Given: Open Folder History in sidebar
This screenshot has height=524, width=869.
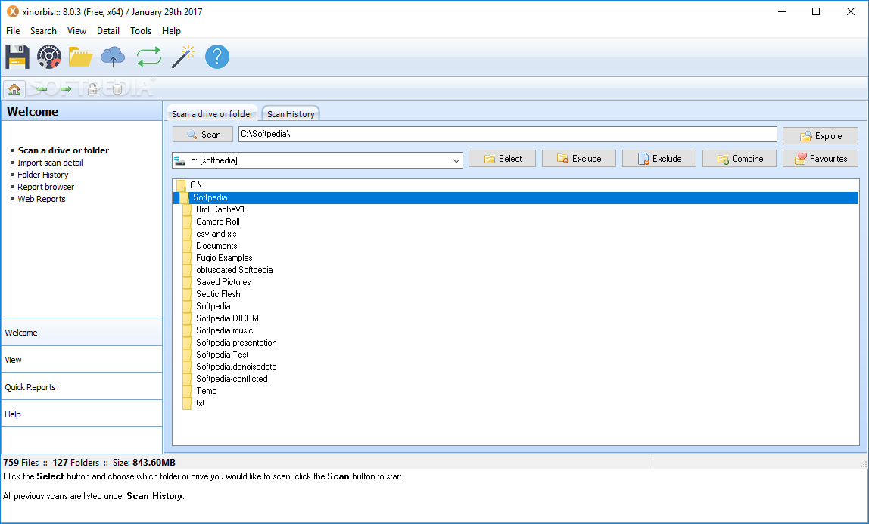Looking at the screenshot, I should 42,175.
